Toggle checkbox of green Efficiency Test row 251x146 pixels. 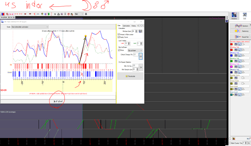(x=243, y=61)
